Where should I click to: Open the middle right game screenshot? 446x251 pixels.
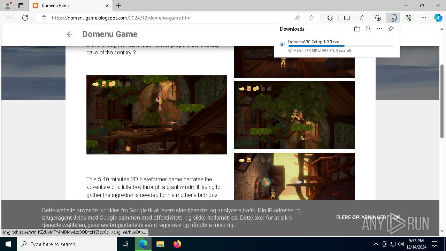294,115
